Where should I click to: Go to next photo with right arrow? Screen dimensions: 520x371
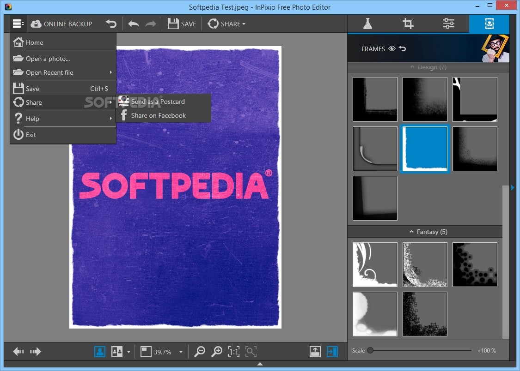(35, 351)
